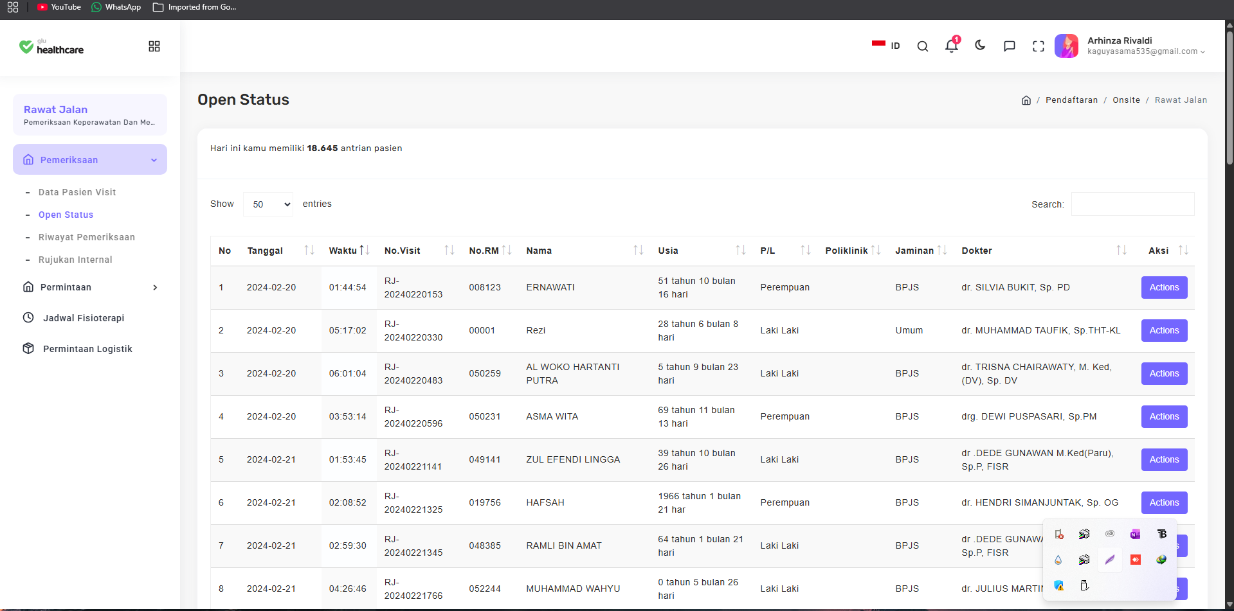Open OneNote tray icon
The height and width of the screenshot is (611, 1234).
[x=1136, y=534]
